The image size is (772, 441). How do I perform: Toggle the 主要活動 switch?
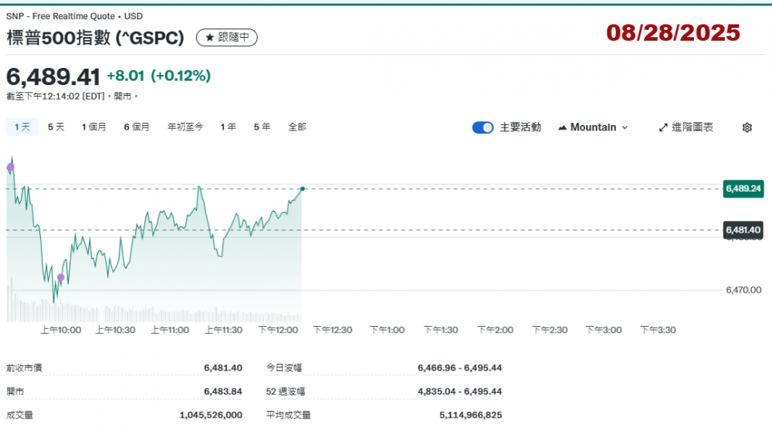click(482, 127)
